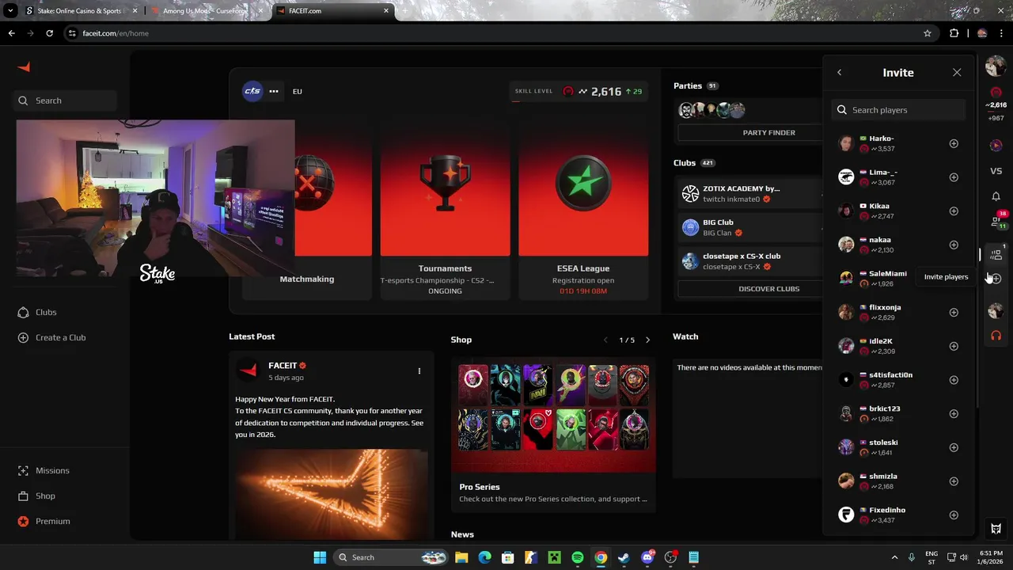Screen dimensions: 1013x570
Task: Click the CS game logo icon
Action: 252,91
